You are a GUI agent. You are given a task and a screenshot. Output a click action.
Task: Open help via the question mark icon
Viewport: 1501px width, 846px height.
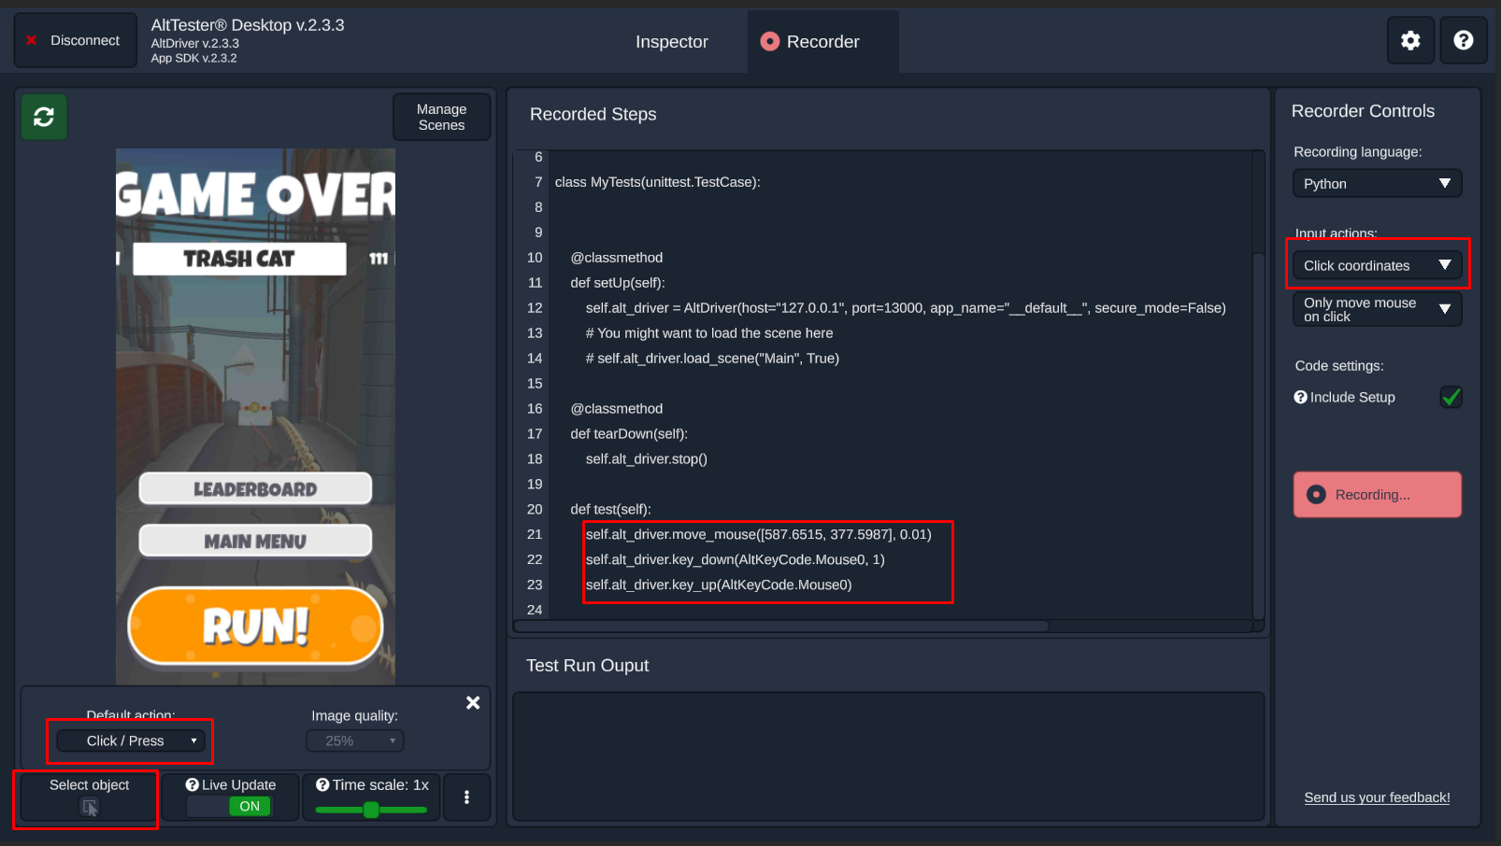[1464, 40]
